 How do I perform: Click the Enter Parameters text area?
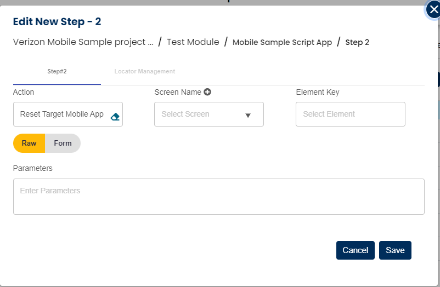click(218, 196)
